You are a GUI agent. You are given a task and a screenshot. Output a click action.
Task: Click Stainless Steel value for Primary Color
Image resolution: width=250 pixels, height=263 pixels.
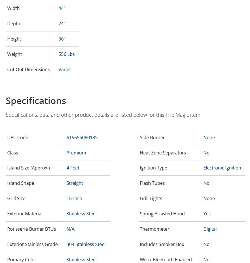[81, 259]
